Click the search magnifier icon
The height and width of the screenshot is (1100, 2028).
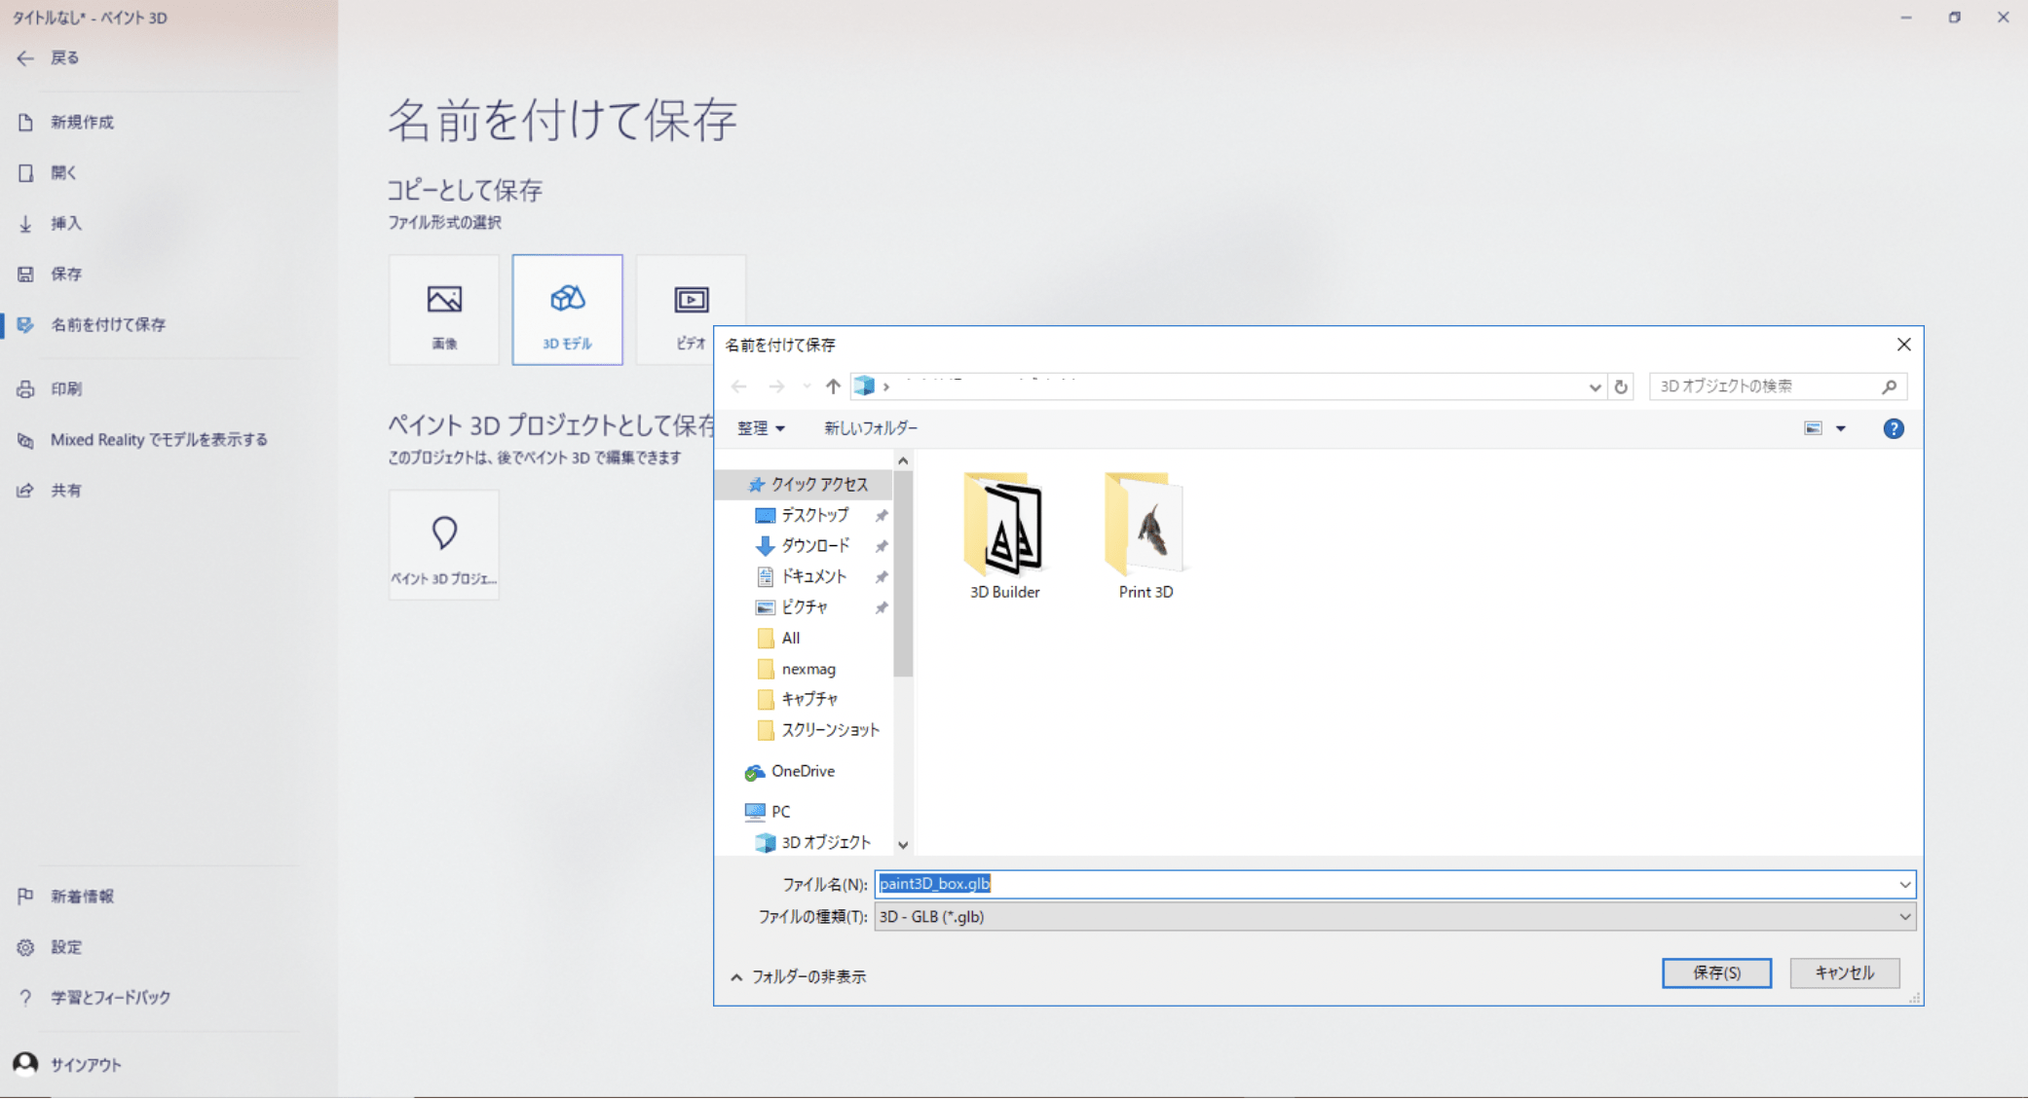(x=1890, y=386)
